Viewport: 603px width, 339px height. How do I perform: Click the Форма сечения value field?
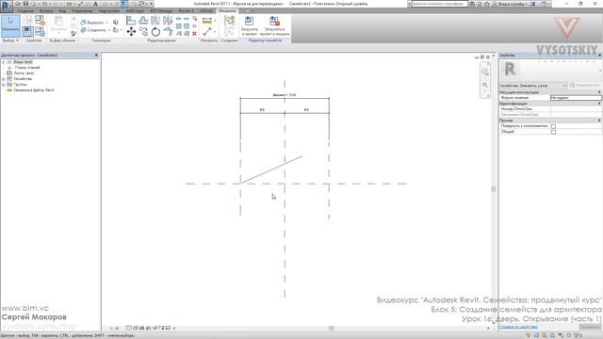[x=576, y=98]
